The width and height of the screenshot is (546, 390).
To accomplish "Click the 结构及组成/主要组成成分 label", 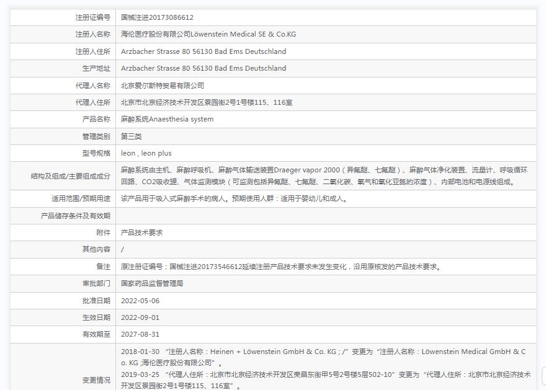I will click(x=70, y=176).
